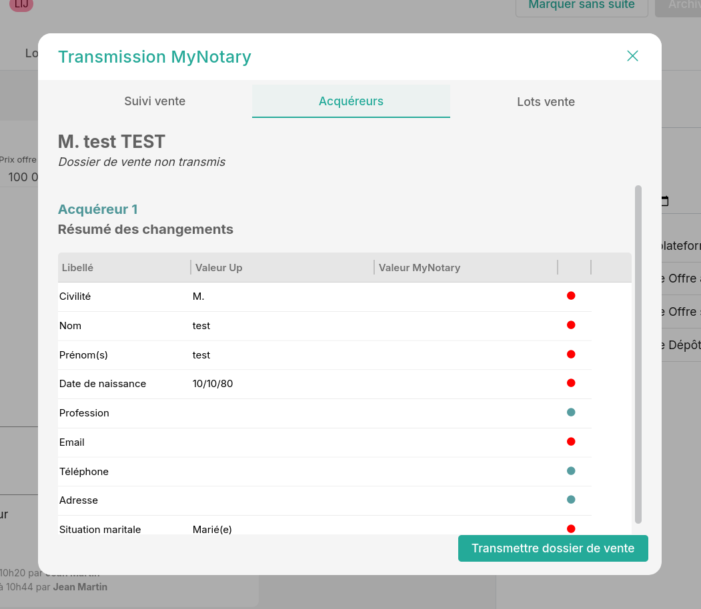Click red status dot in Prénom(s) row
Screen dimensions: 701x609
coord(571,354)
